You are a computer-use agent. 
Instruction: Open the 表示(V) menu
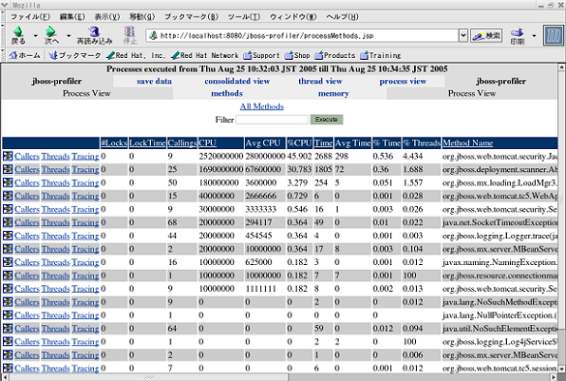[106, 16]
